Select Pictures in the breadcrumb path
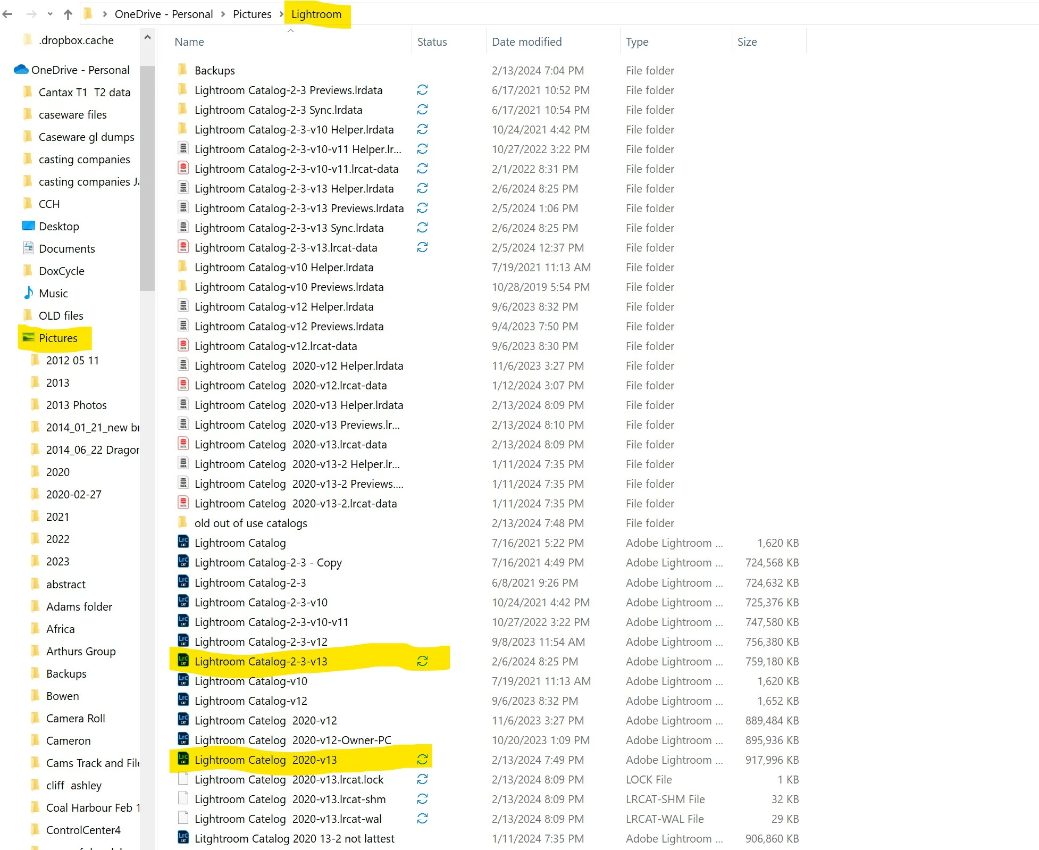Screen dimensions: 1039x850 tap(252, 14)
